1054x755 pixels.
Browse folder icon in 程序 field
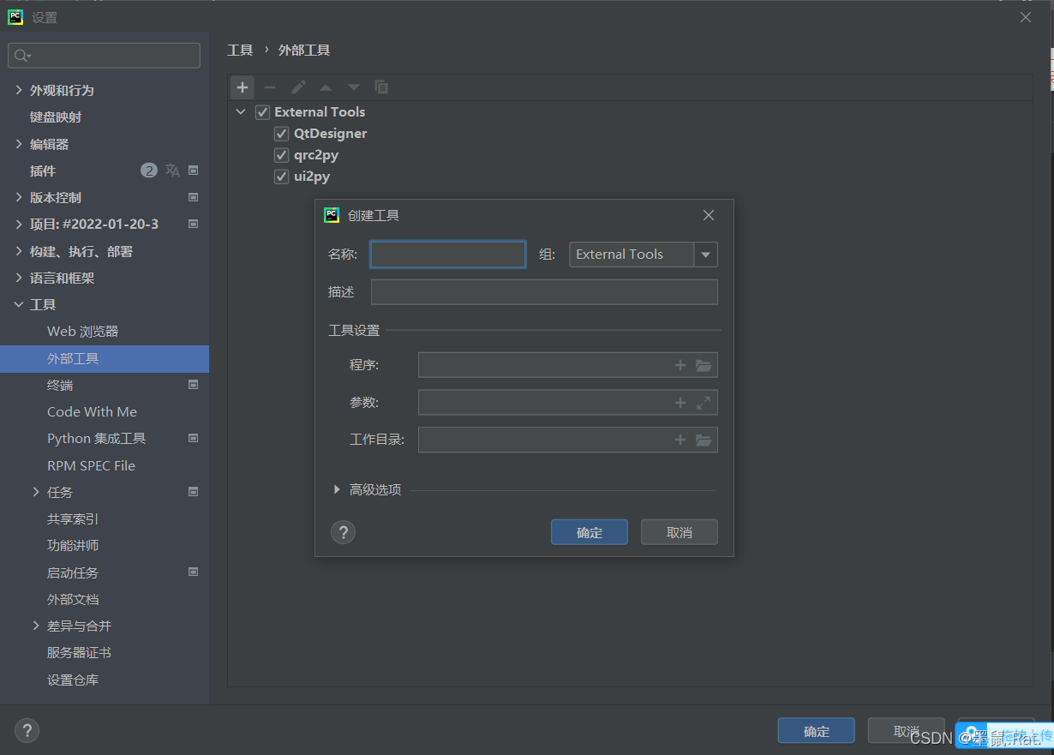click(x=704, y=365)
